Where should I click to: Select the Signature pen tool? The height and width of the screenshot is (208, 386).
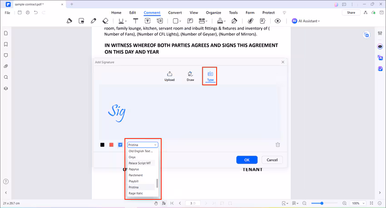[x=234, y=21]
